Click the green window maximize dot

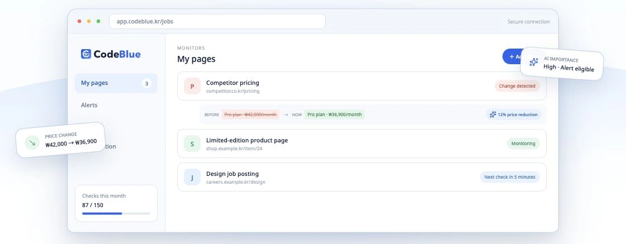tap(98, 21)
